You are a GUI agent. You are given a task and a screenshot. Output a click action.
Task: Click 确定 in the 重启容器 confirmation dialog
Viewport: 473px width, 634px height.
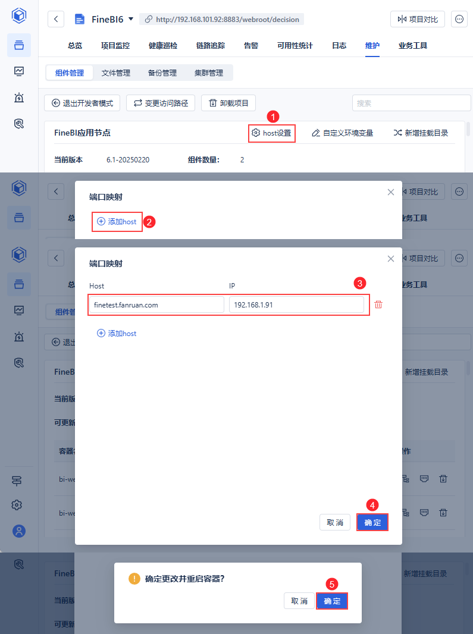(x=332, y=601)
